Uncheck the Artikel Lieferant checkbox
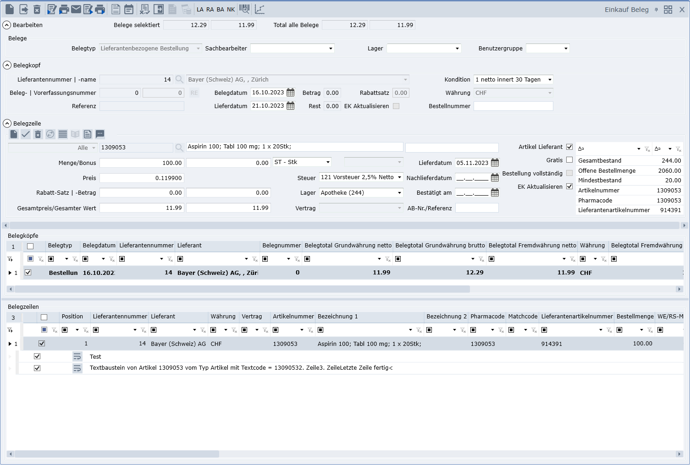690x465 pixels. click(x=569, y=147)
